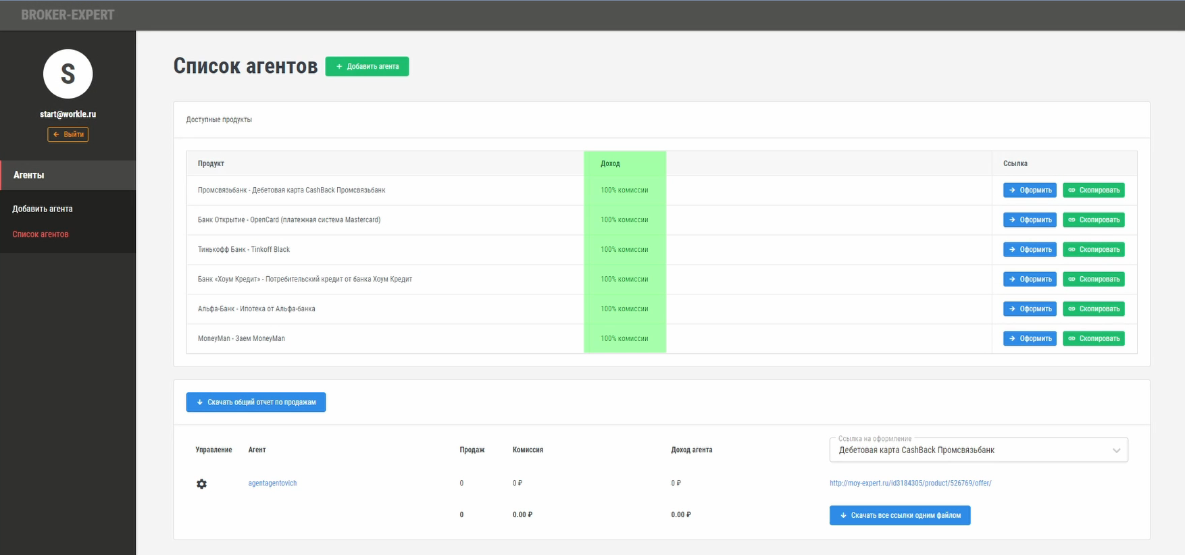Screen dimensions: 1185x555
Task: Select Добавить агента in sidebar
Action: click(43, 209)
